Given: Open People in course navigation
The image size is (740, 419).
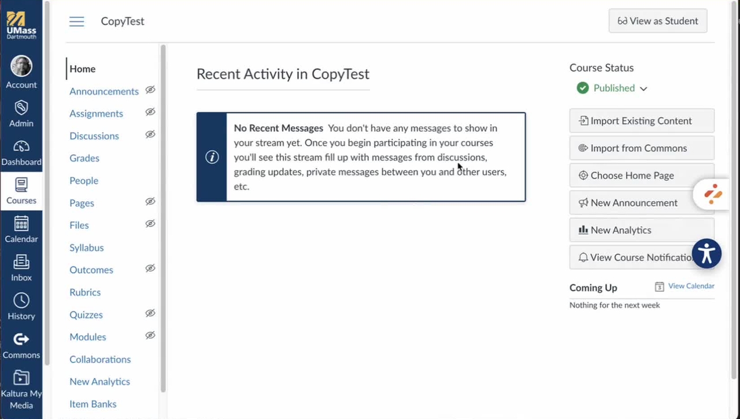Looking at the screenshot, I should click(84, 181).
